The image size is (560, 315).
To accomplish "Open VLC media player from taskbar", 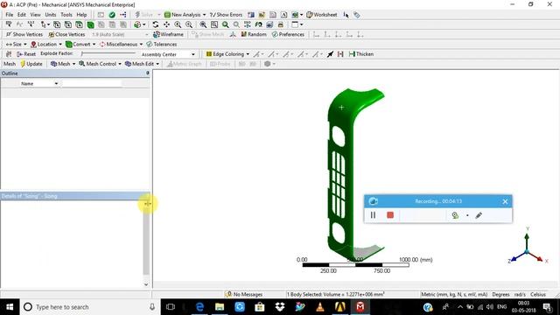I will pyautogui.click(x=320, y=307).
